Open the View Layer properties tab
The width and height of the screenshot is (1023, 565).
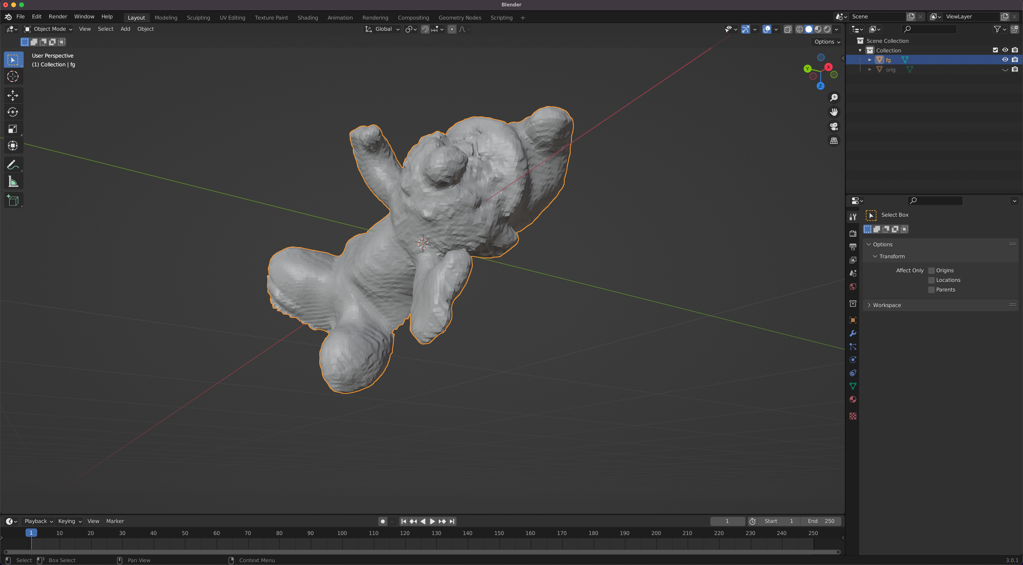tap(853, 260)
